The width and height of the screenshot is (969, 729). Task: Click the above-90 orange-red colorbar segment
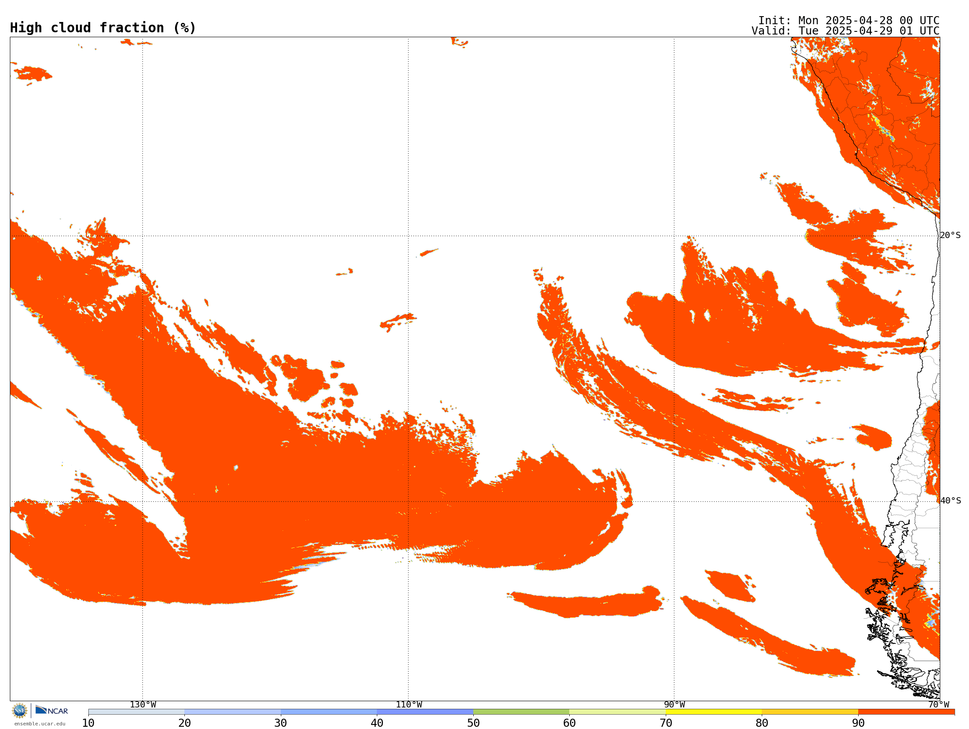point(906,712)
